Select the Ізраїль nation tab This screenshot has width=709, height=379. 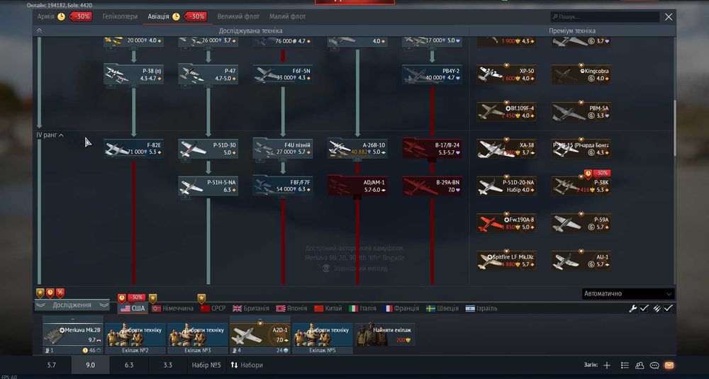click(481, 309)
